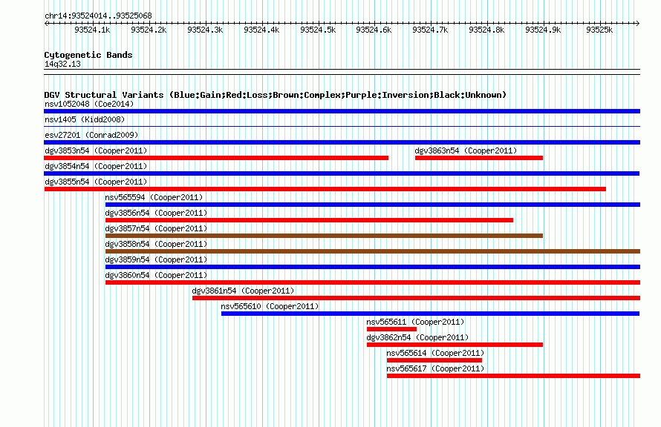Image resolution: width=661 pixels, height=427 pixels.
Task: Select the 93524.8k ruler label
Action: coord(486,30)
